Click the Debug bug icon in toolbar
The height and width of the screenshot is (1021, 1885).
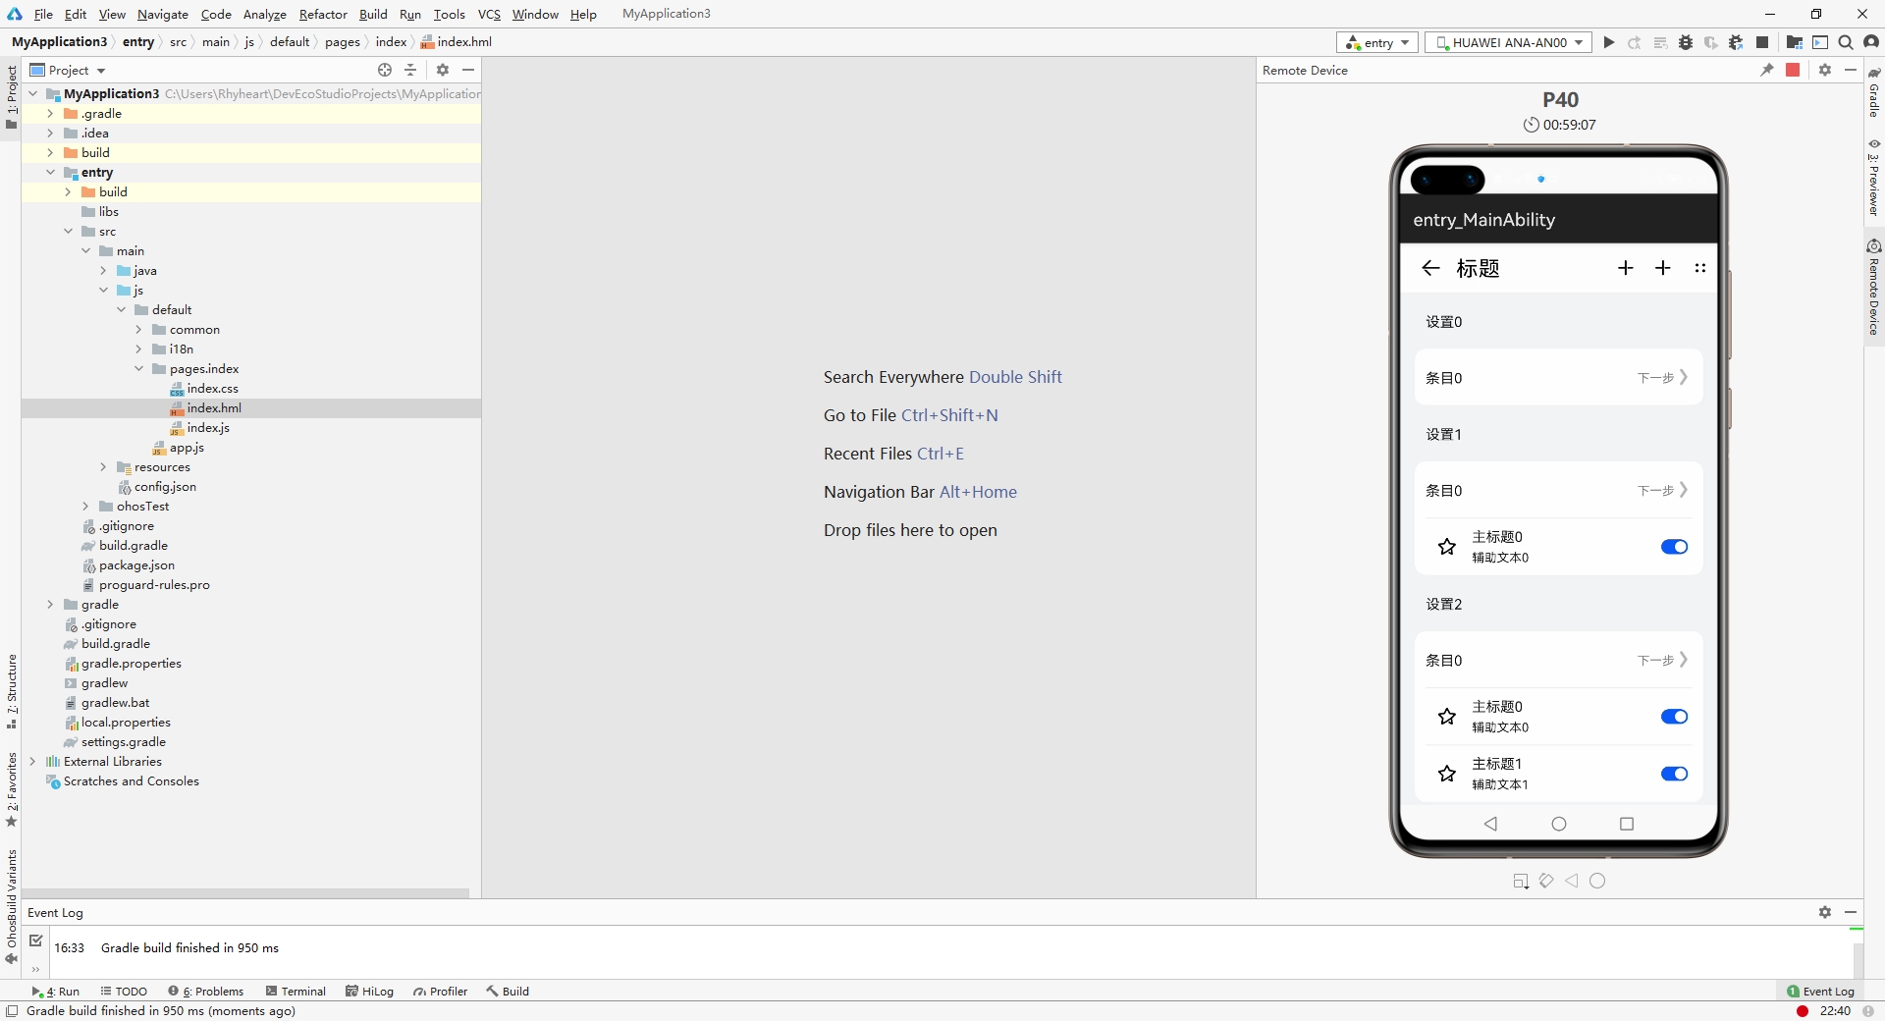(1686, 42)
